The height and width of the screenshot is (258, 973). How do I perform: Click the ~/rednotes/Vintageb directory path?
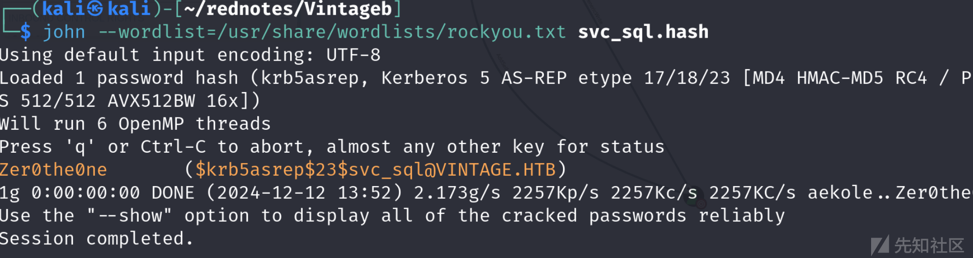point(288,8)
